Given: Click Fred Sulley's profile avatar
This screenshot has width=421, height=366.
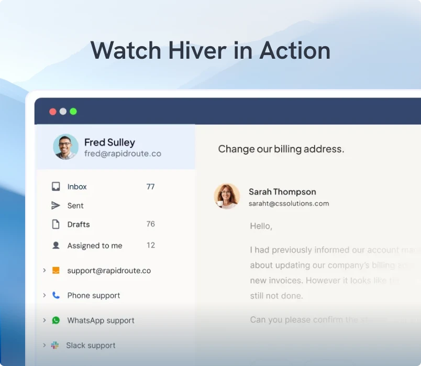Looking at the screenshot, I should pyautogui.click(x=66, y=146).
